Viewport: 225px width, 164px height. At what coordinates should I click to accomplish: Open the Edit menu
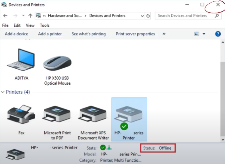[17, 25]
